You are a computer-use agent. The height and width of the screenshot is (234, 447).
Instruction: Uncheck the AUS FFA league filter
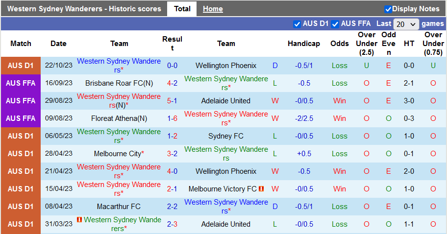click(x=335, y=24)
